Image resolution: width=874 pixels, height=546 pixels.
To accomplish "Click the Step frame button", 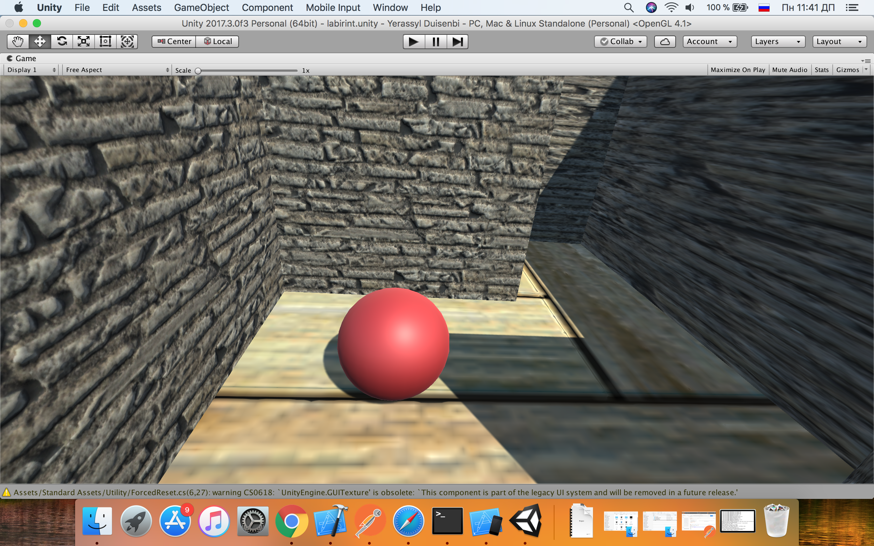I will pos(457,42).
